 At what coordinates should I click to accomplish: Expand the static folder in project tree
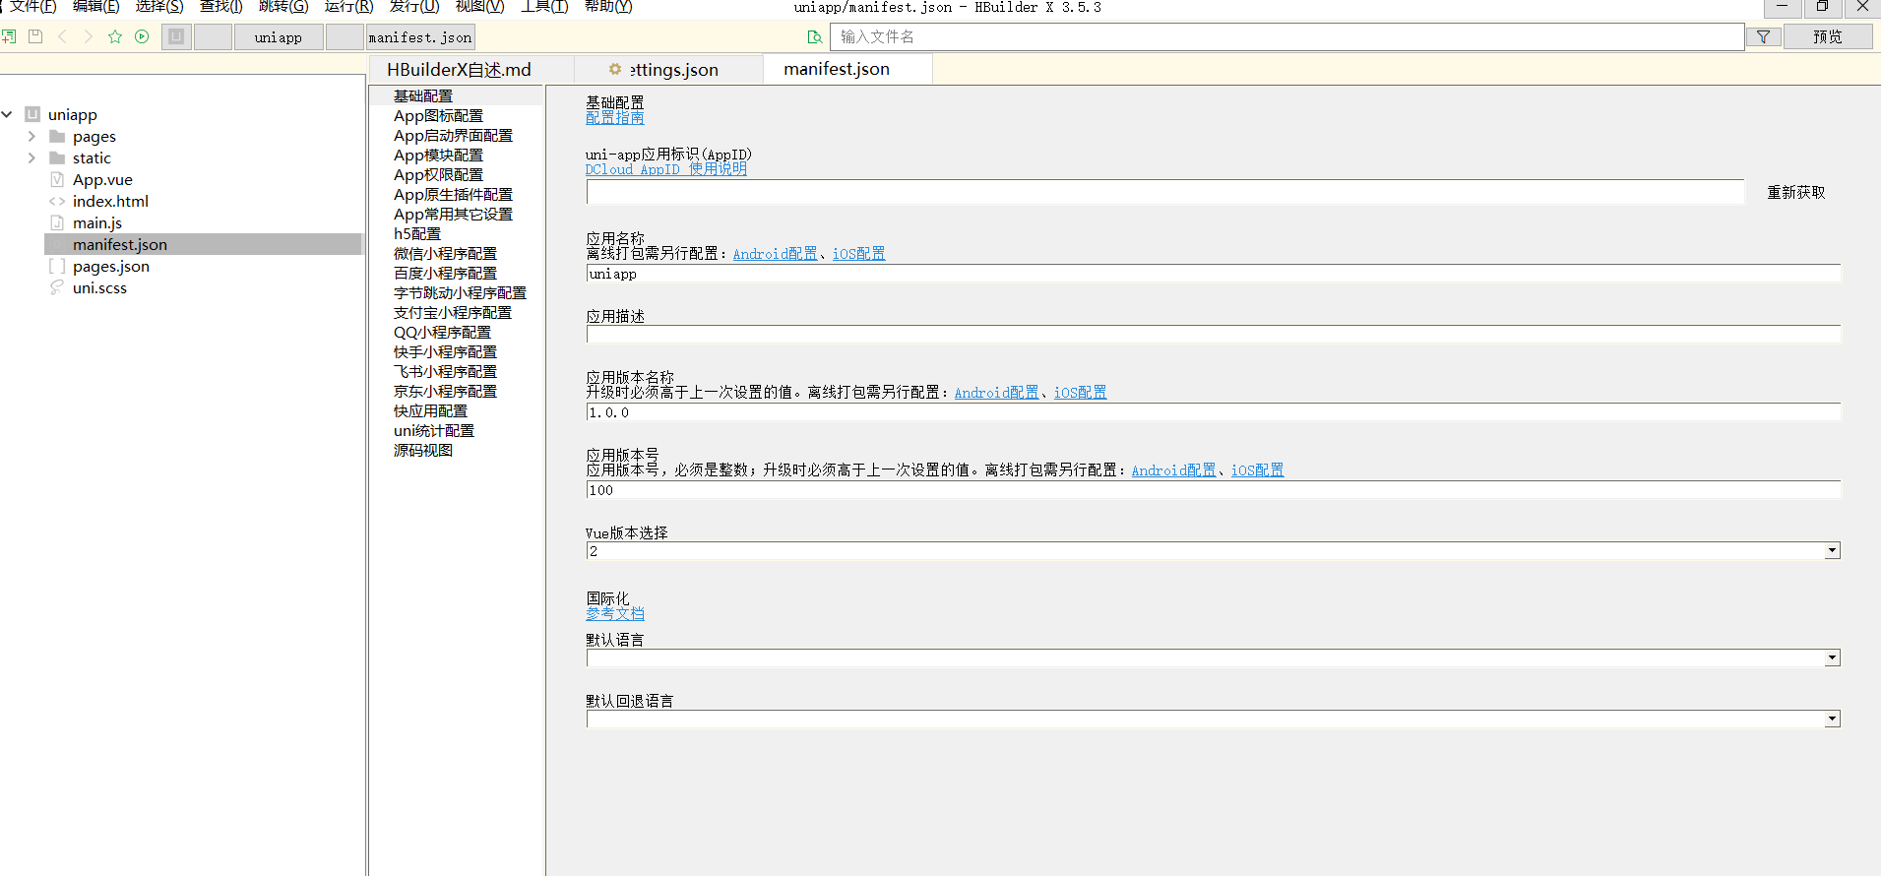pos(31,157)
